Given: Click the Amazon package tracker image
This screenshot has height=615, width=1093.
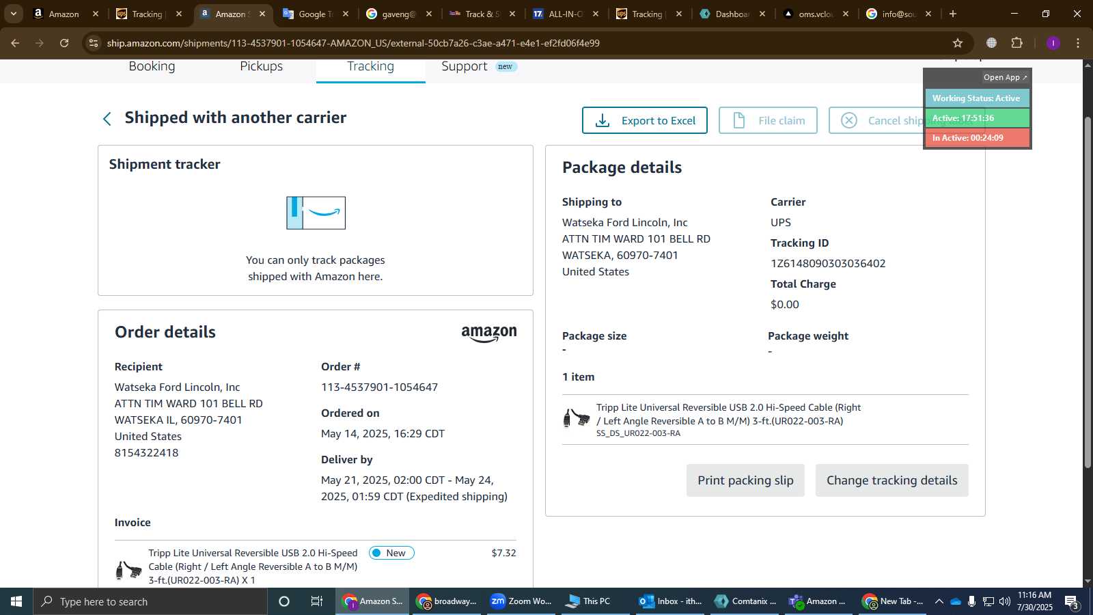Looking at the screenshot, I should [x=316, y=213].
